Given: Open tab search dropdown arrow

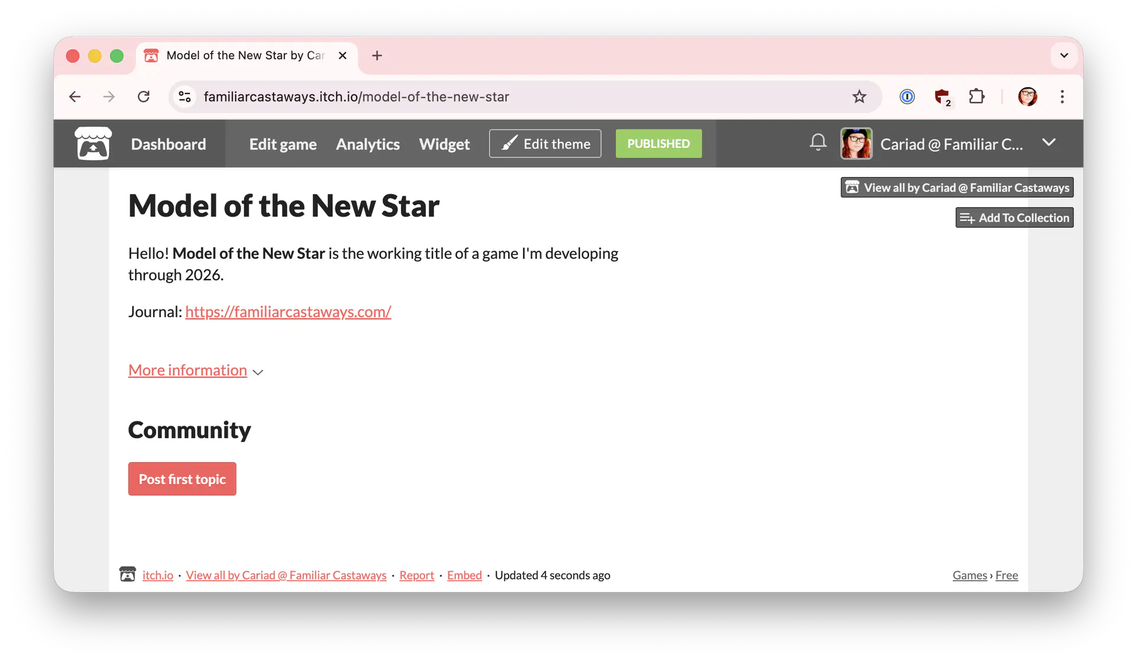Looking at the screenshot, I should tap(1064, 56).
